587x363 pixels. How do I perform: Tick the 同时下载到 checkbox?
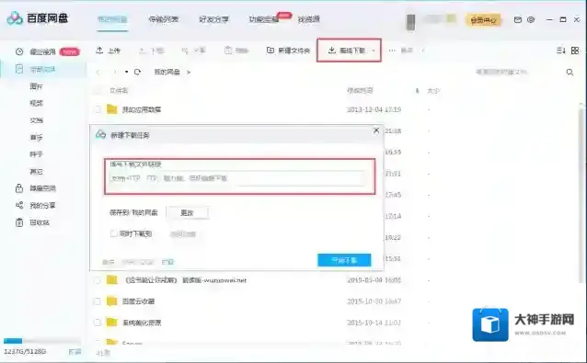(113, 233)
